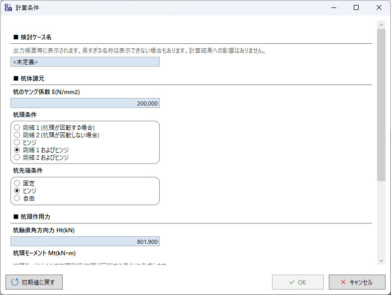Choose ヒンジ under 杭先端条件
The image size is (391, 295).
tap(17, 191)
